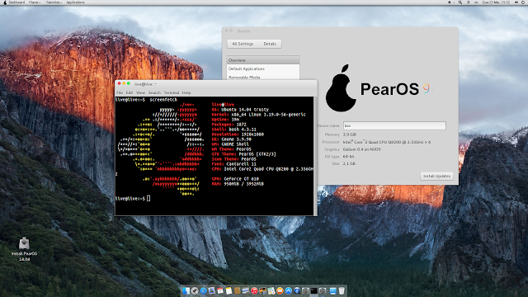Open the eject icon in top panel
This screenshot has width=528, height=297.
[x=450, y=2]
